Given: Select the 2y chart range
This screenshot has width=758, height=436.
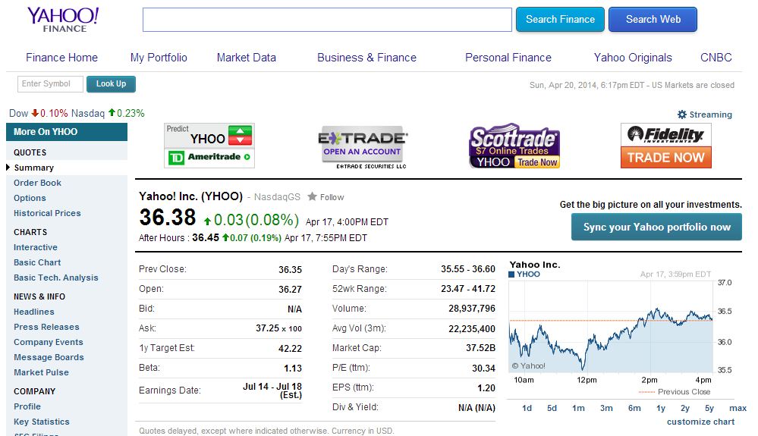Looking at the screenshot, I should (685, 408).
